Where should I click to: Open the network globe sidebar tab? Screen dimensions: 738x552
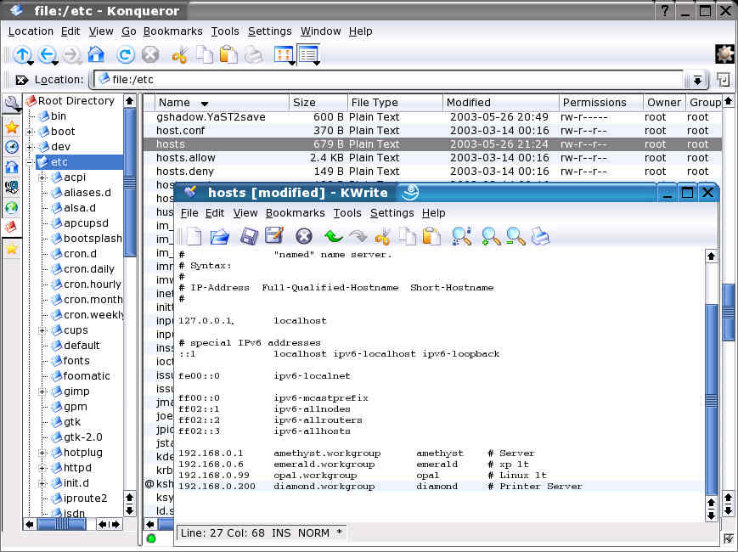click(12, 207)
